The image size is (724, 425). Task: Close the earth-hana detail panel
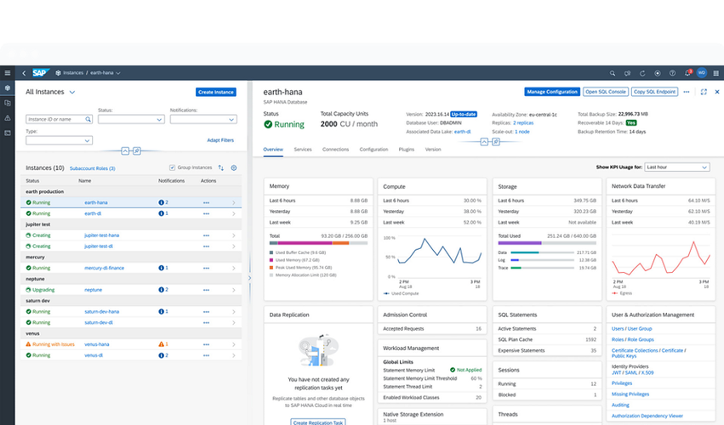point(717,92)
